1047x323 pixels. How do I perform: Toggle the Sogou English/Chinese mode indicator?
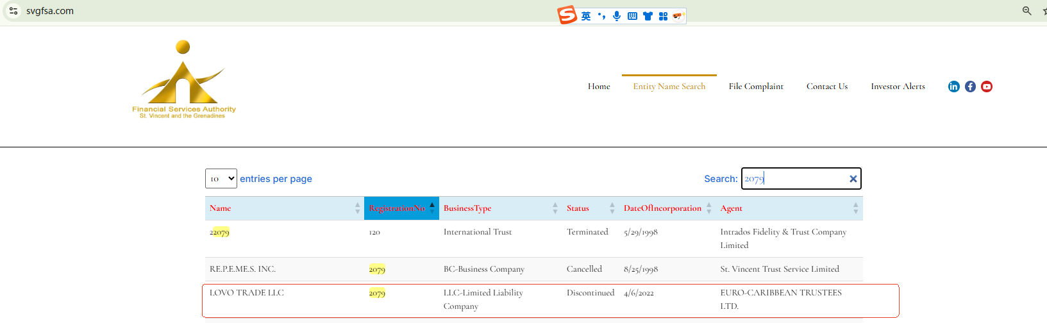pyautogui.click(x=586, y=16)
